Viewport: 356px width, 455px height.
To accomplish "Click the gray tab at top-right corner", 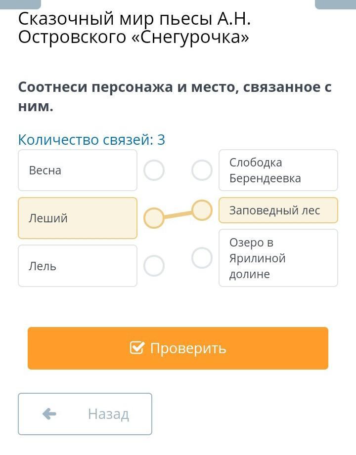I will [x=335, y=4].
